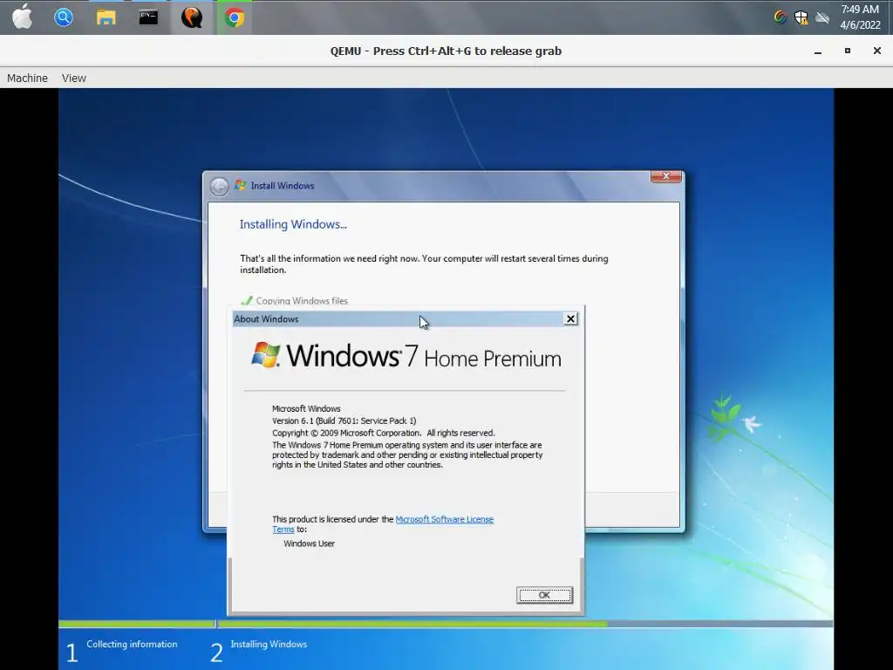Click the green checkmark by Copying Windows files
Image resolution: width=893 pixels, height=670 pixels.
(247, 300)
